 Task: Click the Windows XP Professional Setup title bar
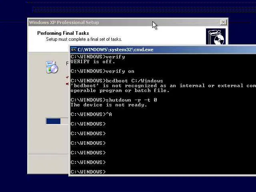128,22
